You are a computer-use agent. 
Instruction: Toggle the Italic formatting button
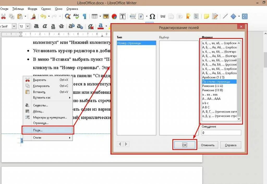coord(45,26)
